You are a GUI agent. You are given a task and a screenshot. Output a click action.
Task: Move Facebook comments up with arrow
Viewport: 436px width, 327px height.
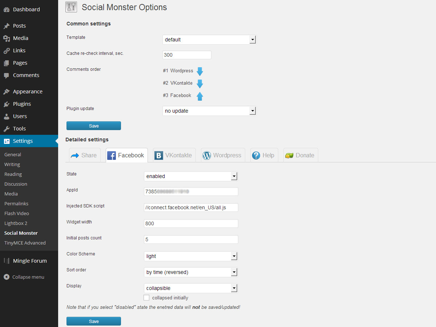(x=200, y=96)
